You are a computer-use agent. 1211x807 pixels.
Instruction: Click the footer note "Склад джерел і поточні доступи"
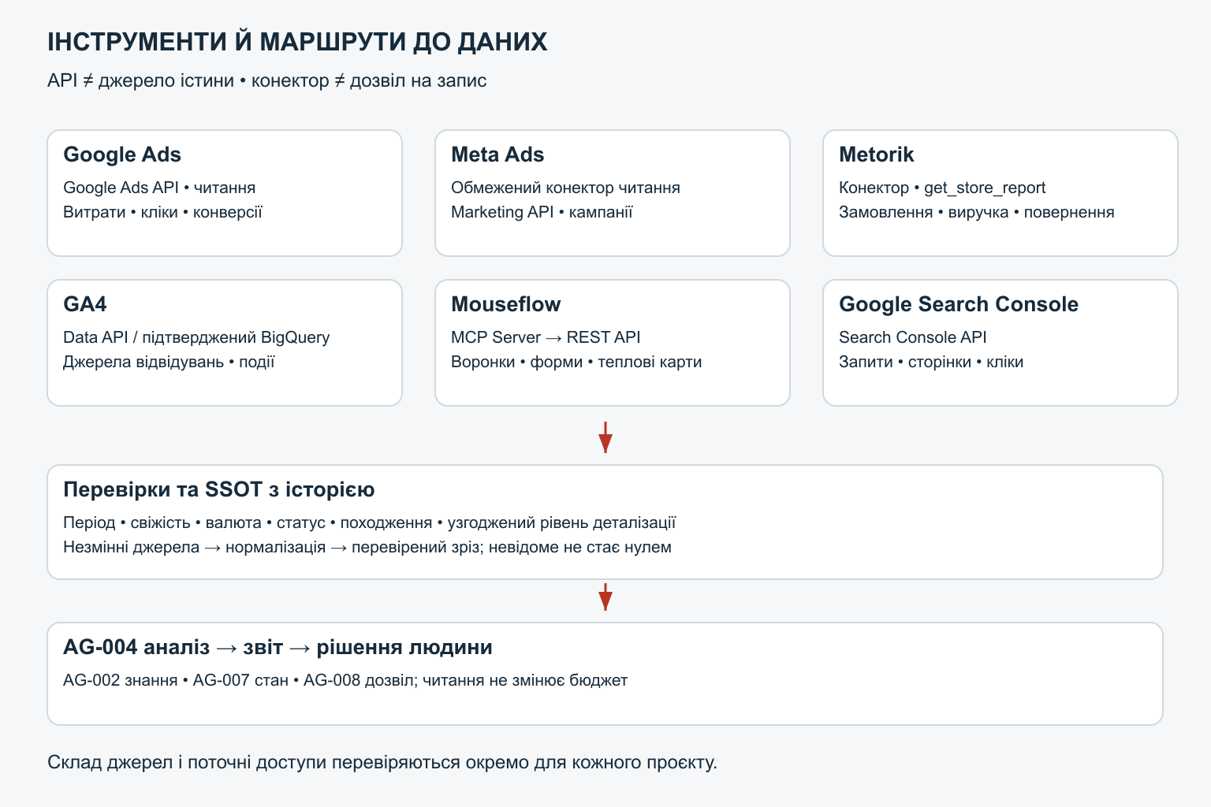tap(382, 763)
